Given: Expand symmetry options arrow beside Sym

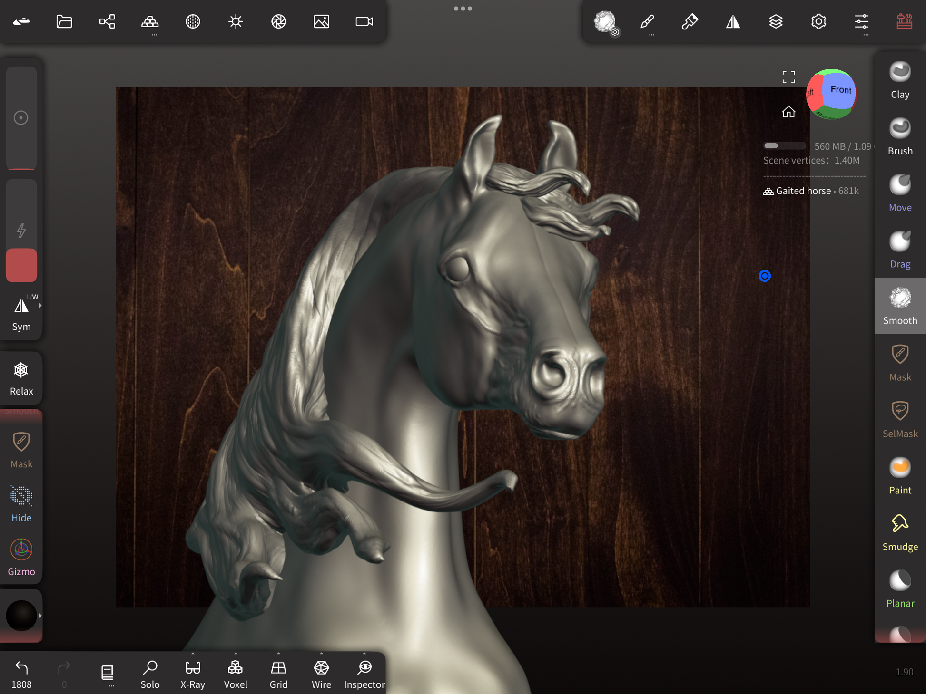Looking at the screenshot, I should pyautogui.click(x=40, y=306).
